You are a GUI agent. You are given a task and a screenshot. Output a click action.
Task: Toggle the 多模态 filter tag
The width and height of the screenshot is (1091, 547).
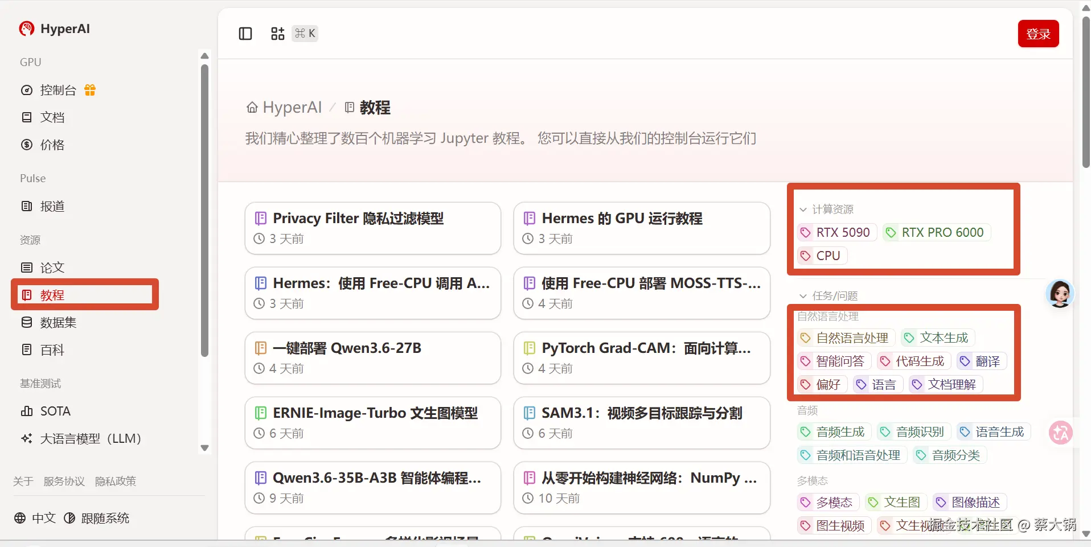[827, 502]
